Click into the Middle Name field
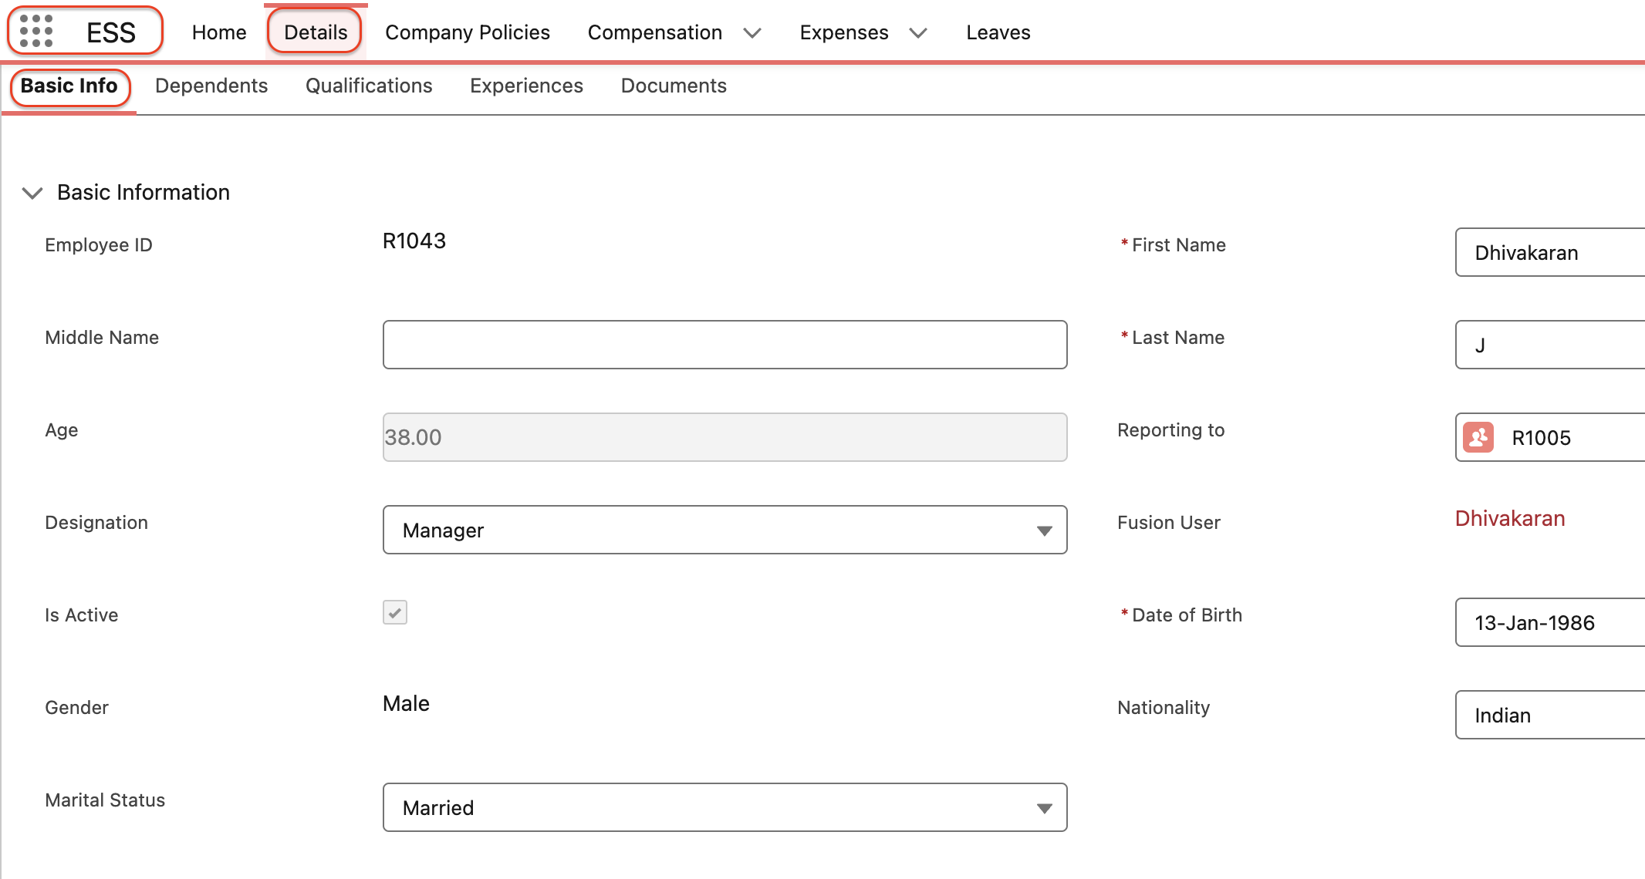This screenshot has width=1645, height=879. pyautogui.click(x=724, y=345)
